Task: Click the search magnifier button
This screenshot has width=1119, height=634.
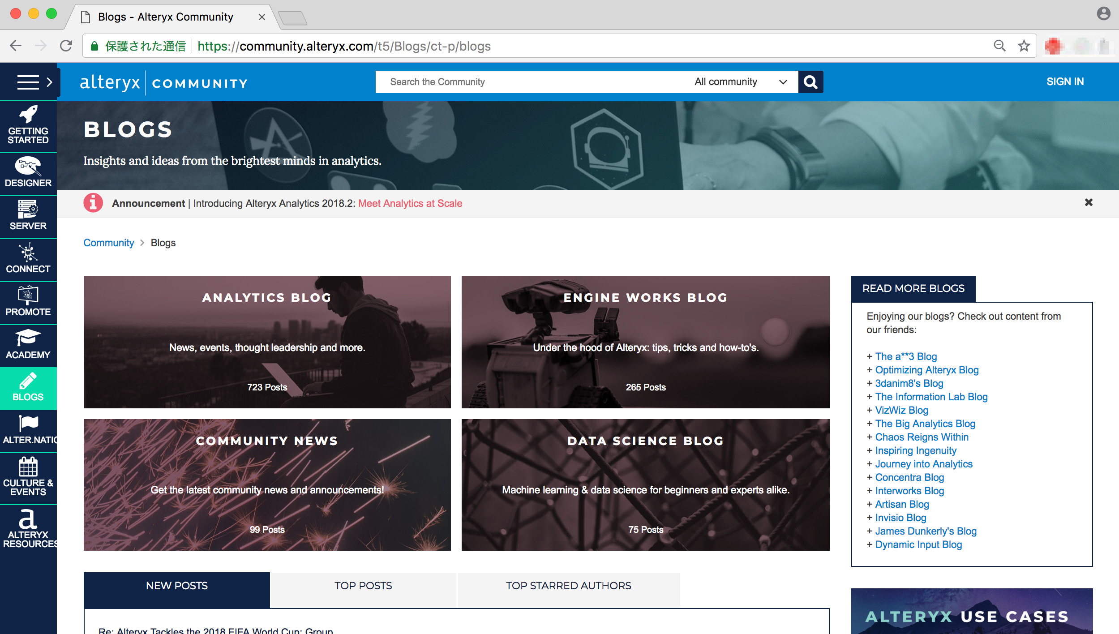Action: point(810,82)
